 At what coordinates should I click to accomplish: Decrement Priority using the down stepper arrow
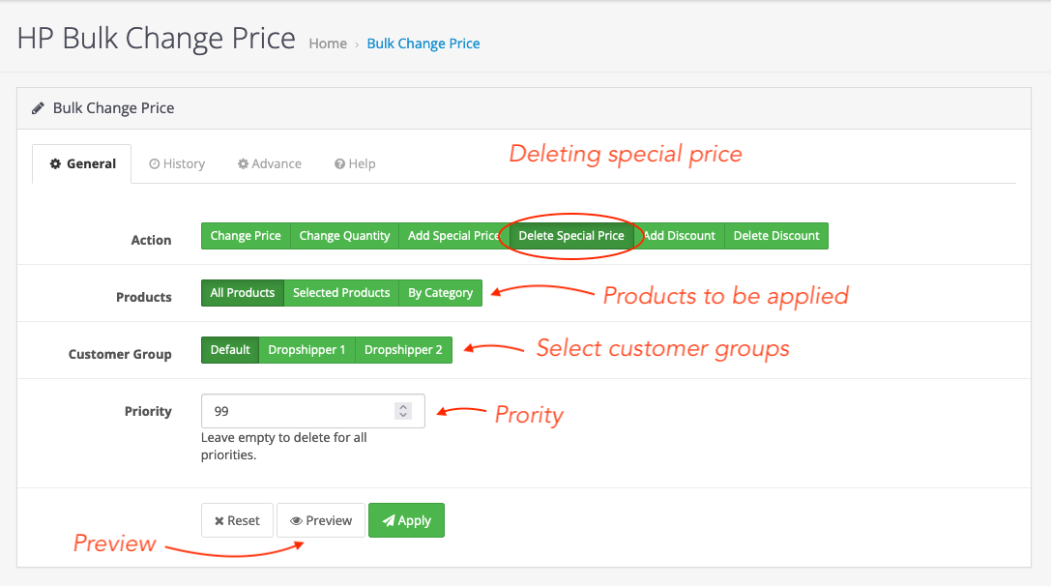coord(403,415)
